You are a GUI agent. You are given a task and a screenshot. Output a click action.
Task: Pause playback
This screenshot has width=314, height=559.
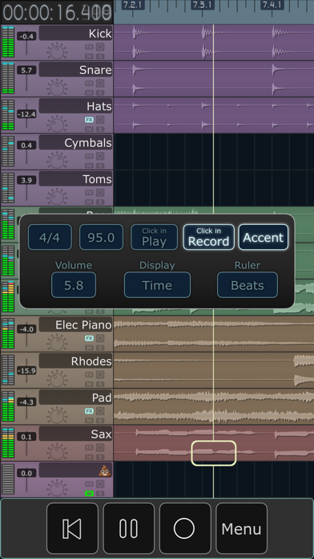pyautogui.click(x=129, y=528)
